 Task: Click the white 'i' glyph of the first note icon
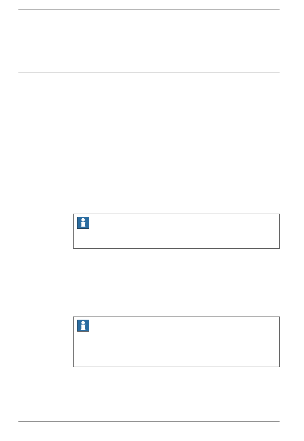coord(83,223)
